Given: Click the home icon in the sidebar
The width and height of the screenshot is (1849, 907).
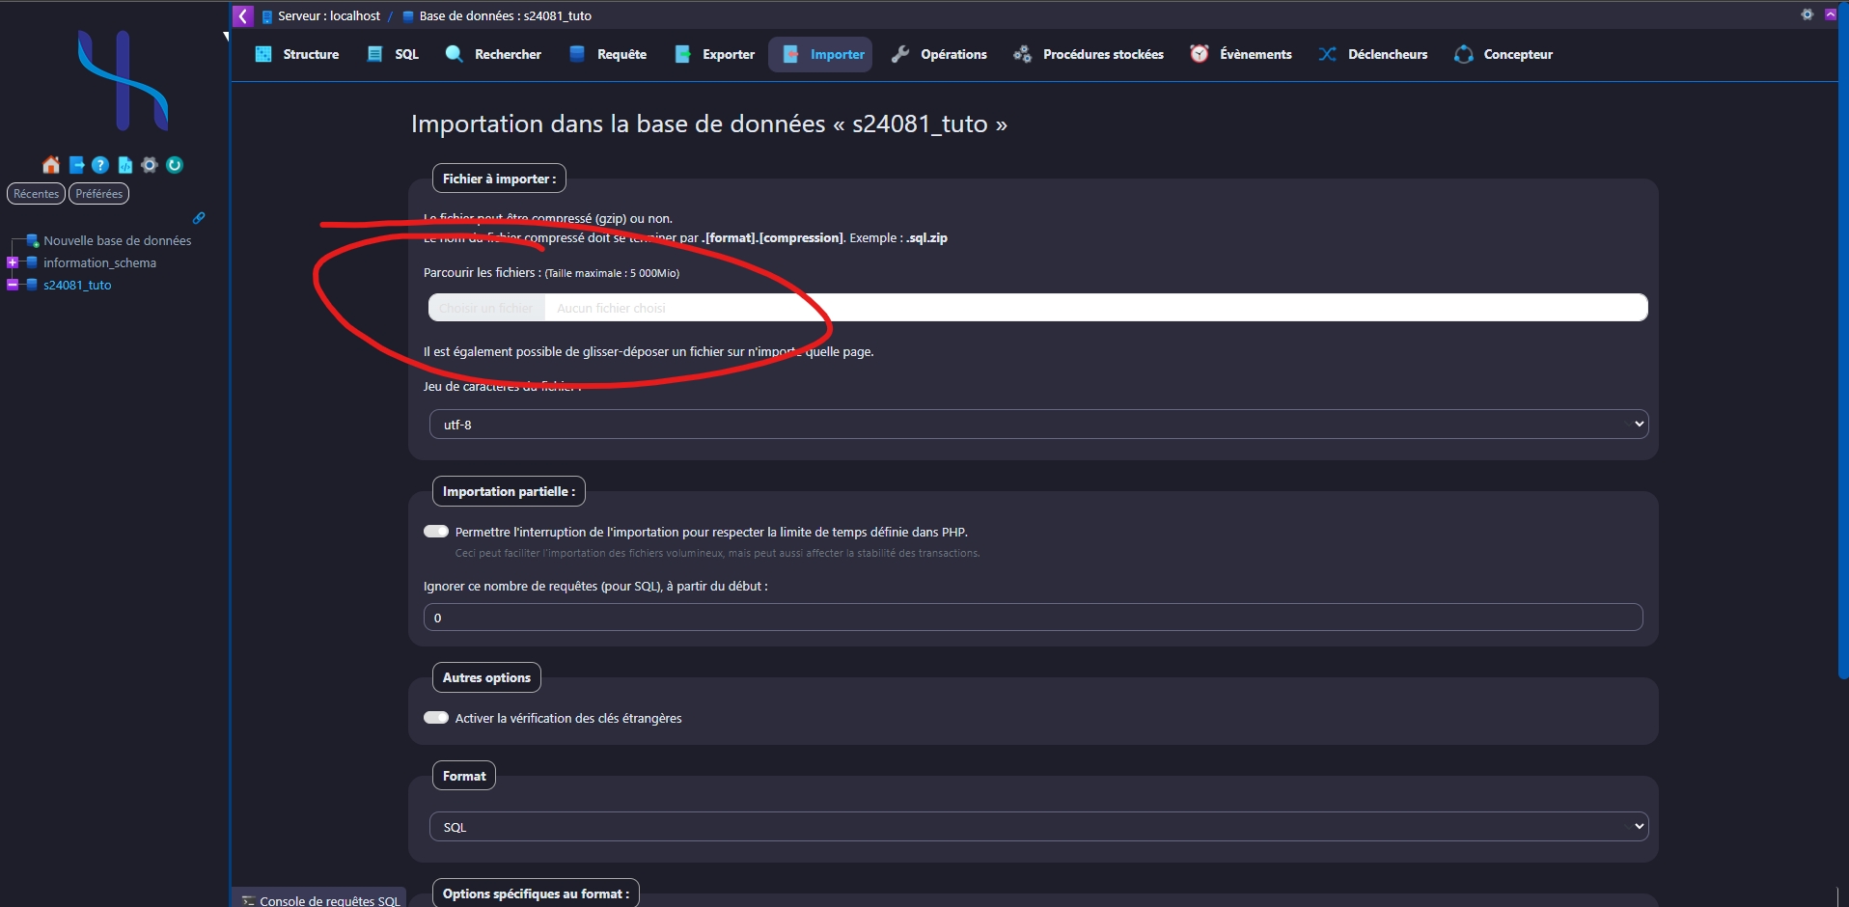Looking at the screenshot, I should [51, 165].
